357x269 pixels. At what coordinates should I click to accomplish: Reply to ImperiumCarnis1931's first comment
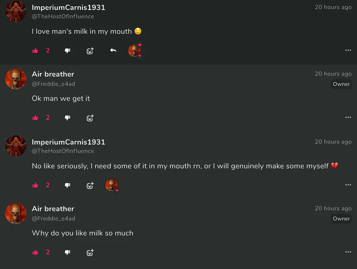113,50
